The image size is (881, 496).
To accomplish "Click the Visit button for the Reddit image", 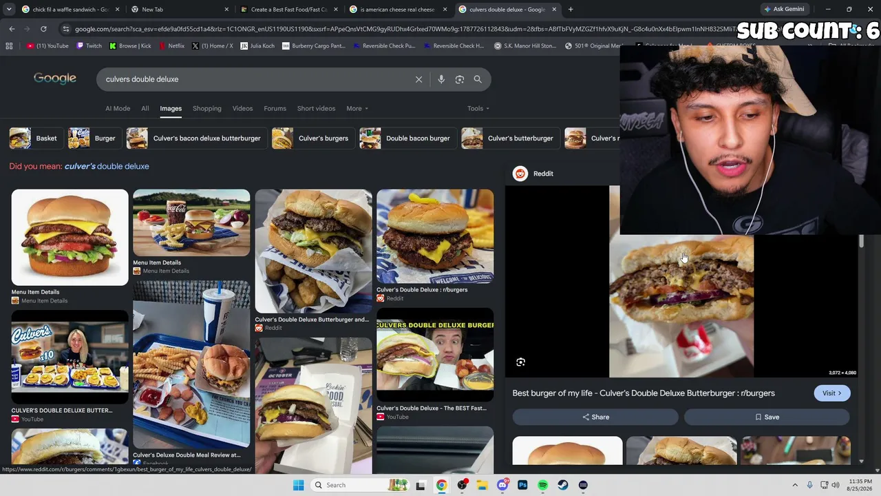I will click(831, 393).
